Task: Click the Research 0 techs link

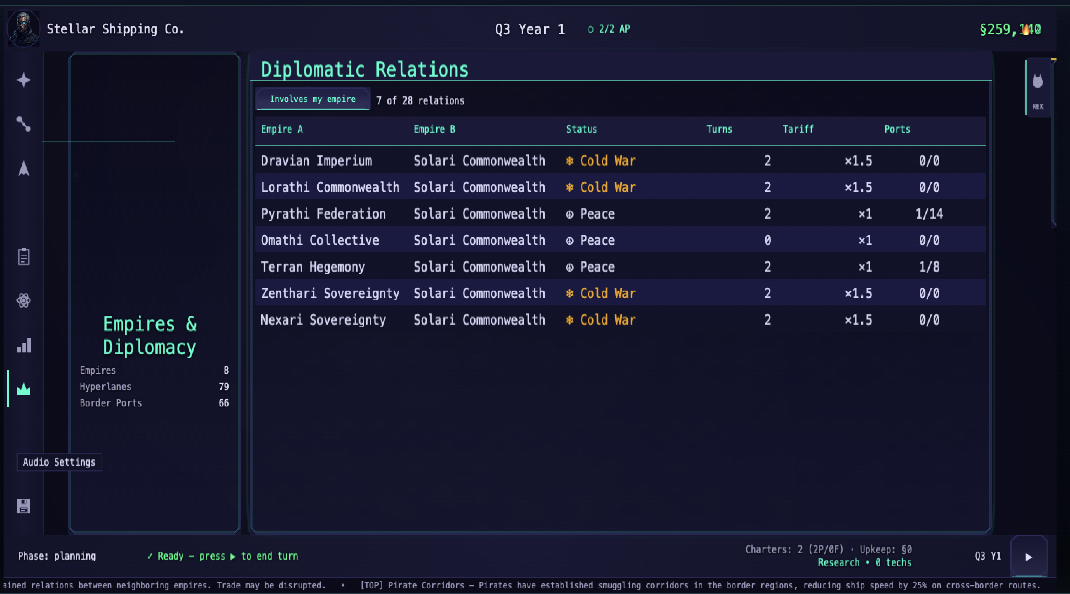Action: [864, 562]
